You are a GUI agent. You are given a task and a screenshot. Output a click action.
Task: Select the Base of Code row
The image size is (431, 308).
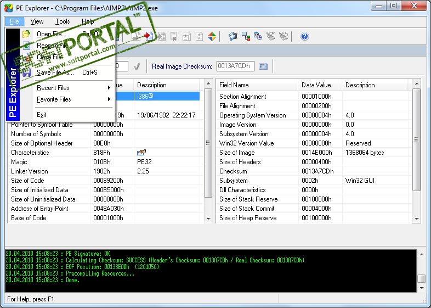click(x=106, y=218)
